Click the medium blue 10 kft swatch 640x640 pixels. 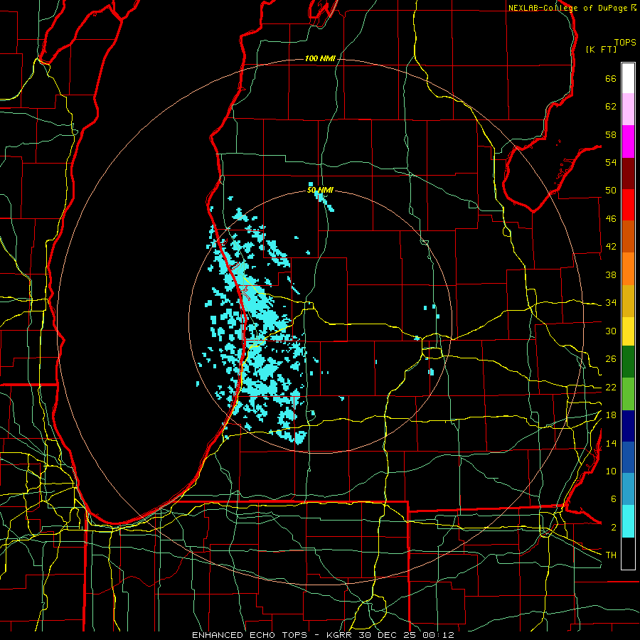pos(628,457)
